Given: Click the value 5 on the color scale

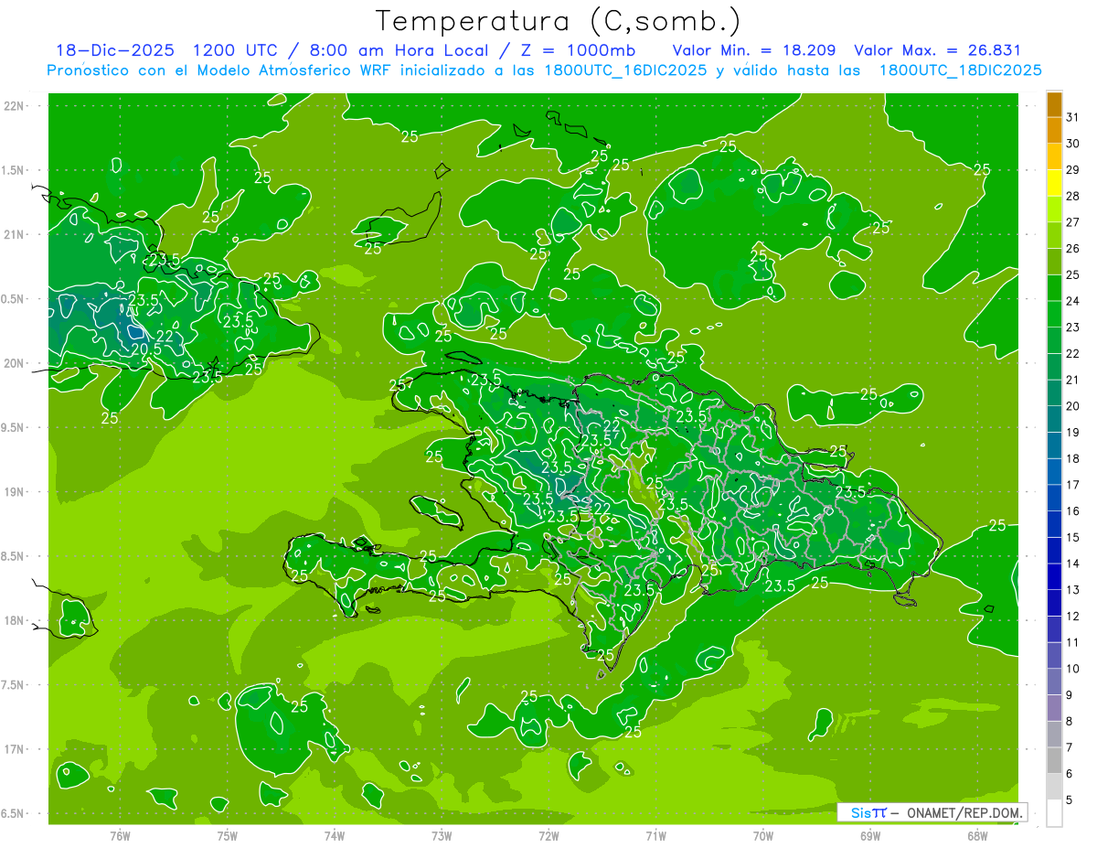Looking at the screenshot, I should 1070,800.
